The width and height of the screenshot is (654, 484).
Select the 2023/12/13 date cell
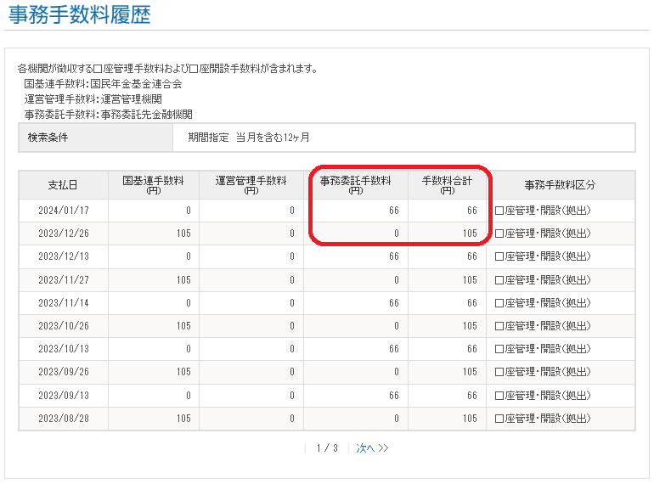[x=63, y=256]
